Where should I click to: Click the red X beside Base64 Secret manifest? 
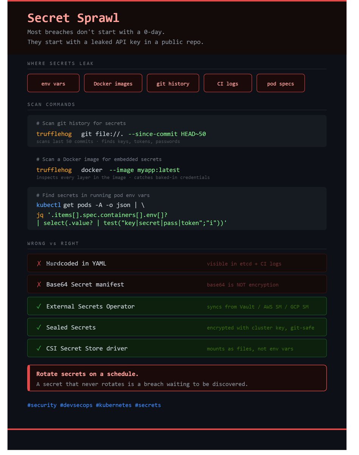click(39, 284)
